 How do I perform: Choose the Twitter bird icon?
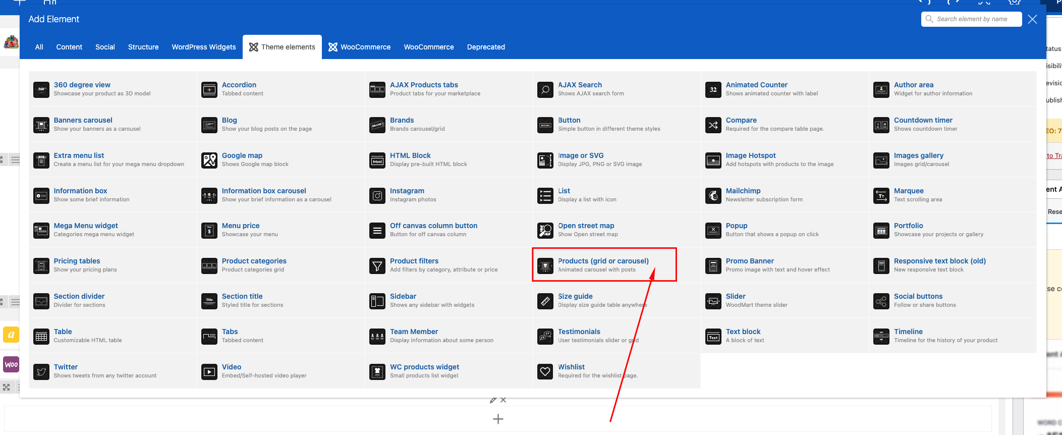pyautogui.click(x=41, y=371)
